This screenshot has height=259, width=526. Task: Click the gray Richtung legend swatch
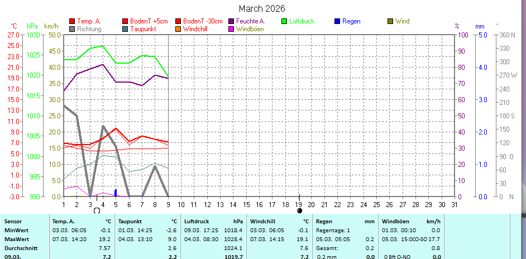(x=72, y=28)
